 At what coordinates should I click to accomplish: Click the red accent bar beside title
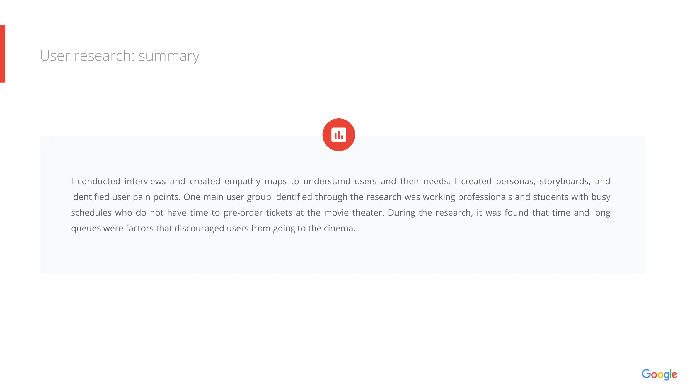(x=3, y=54)
